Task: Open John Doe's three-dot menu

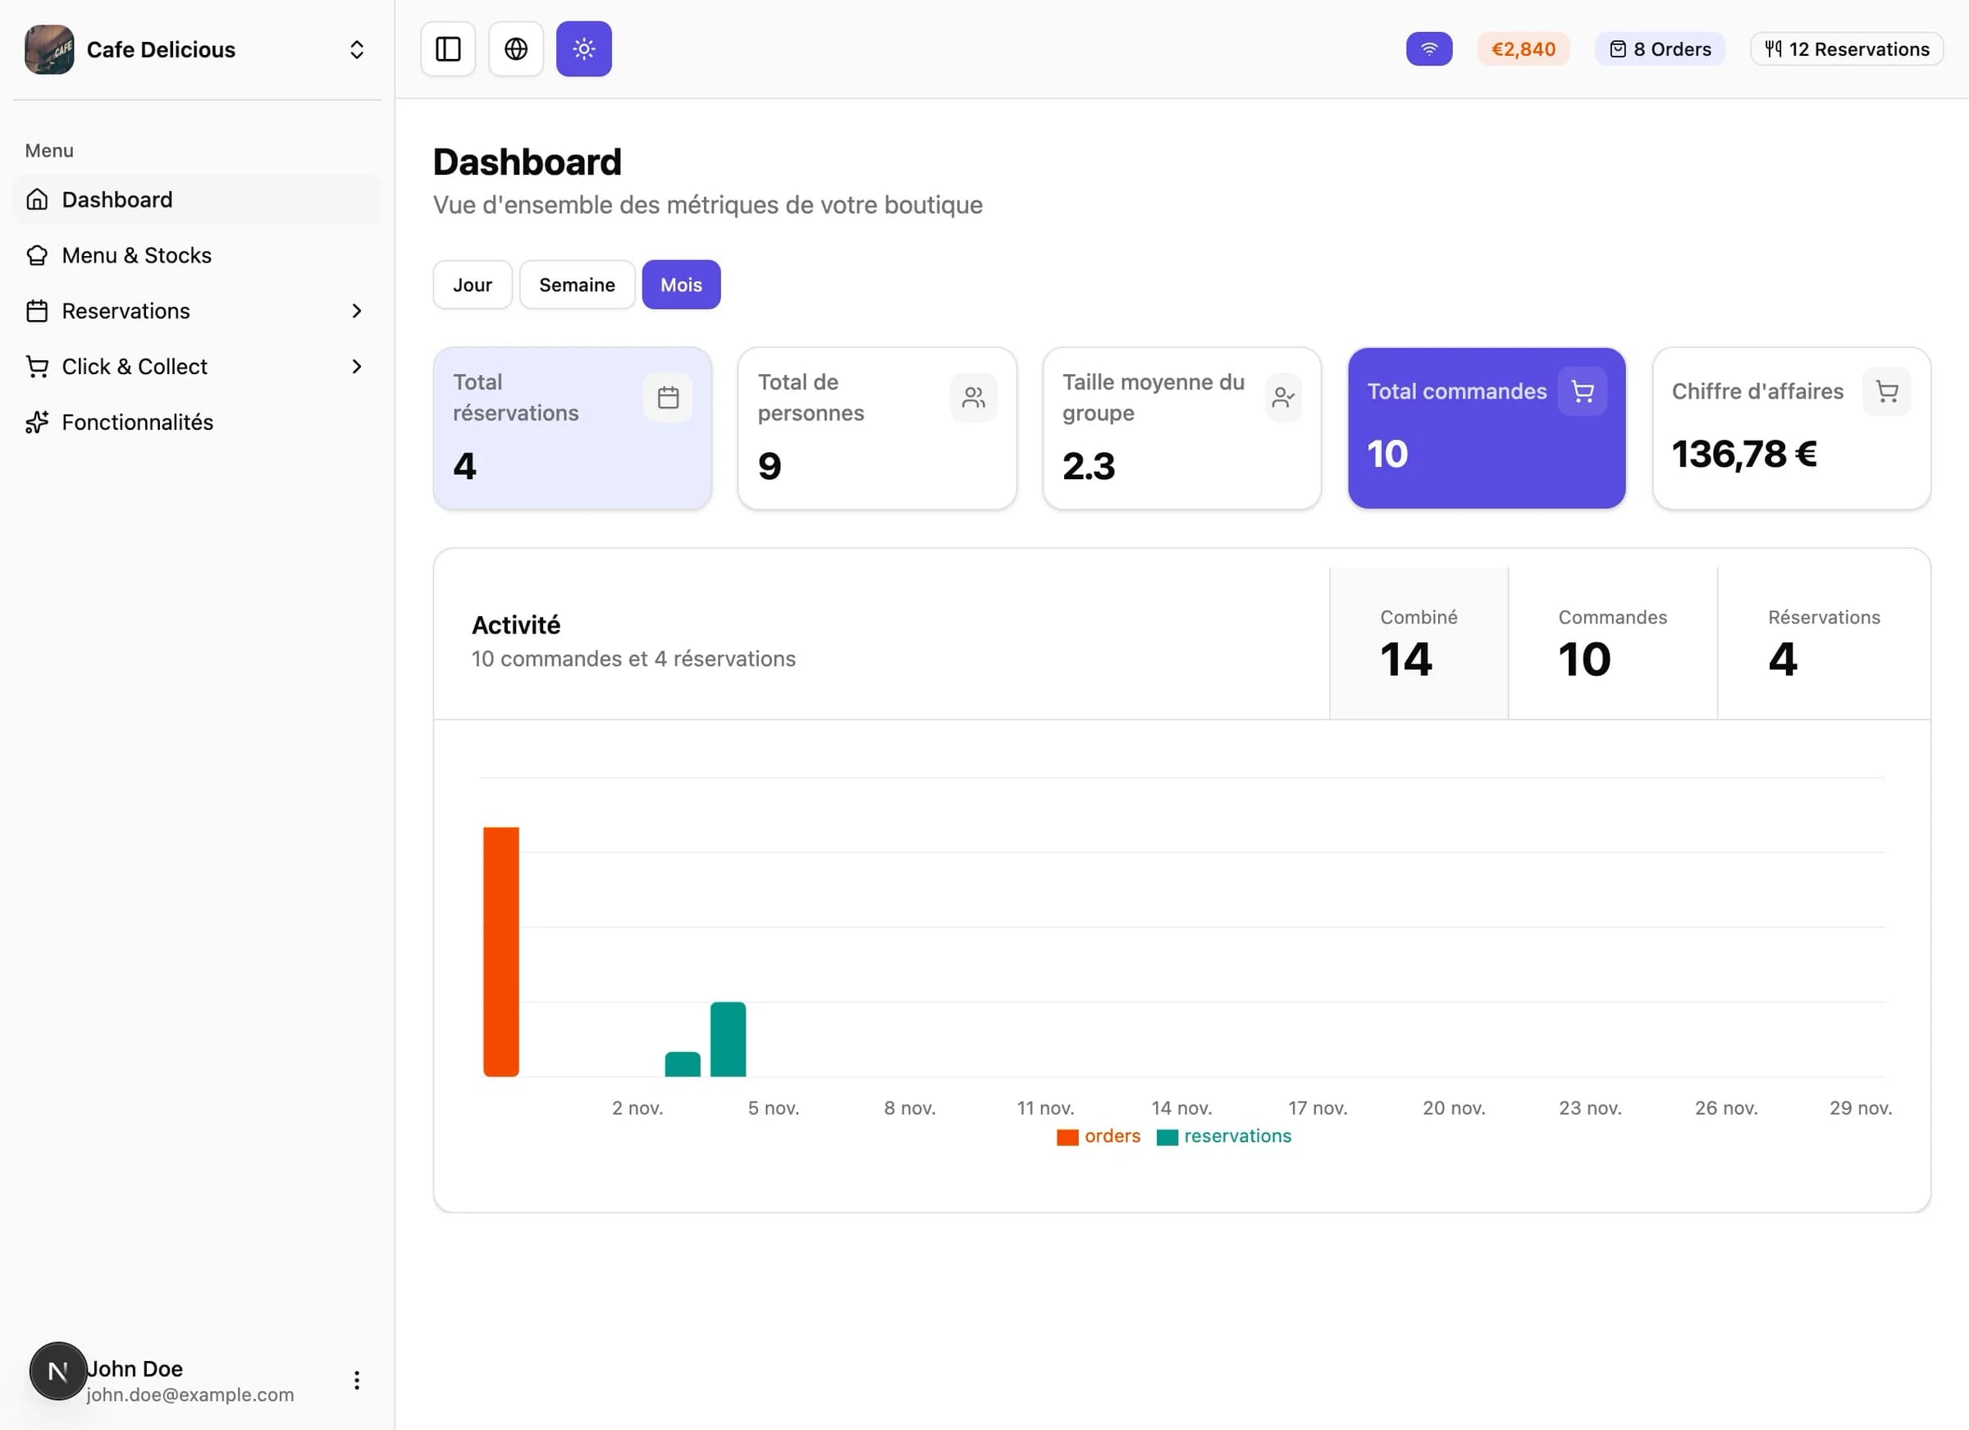Action: pyautogui.click(x=356, y=1380)
